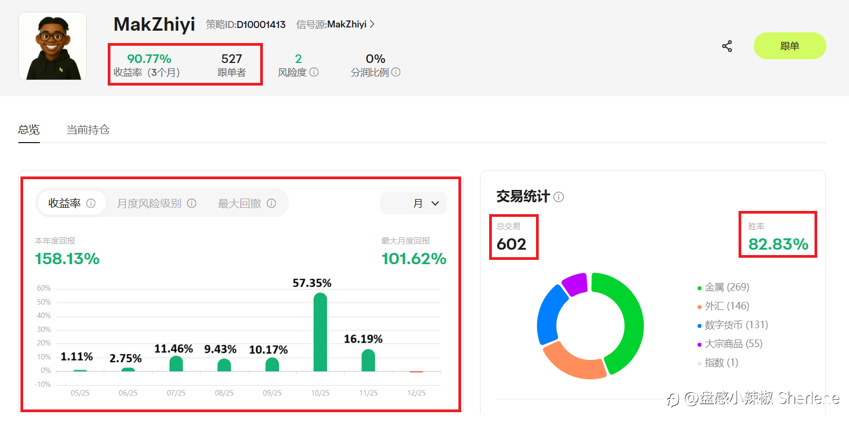Click the 05/25 bar showing 1.11%
The width and height of the screenshot is (849, 424).
[80, 371]
